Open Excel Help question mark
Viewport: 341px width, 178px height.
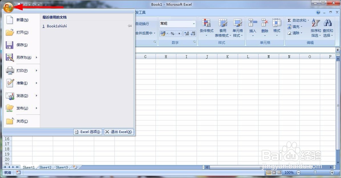318,12
